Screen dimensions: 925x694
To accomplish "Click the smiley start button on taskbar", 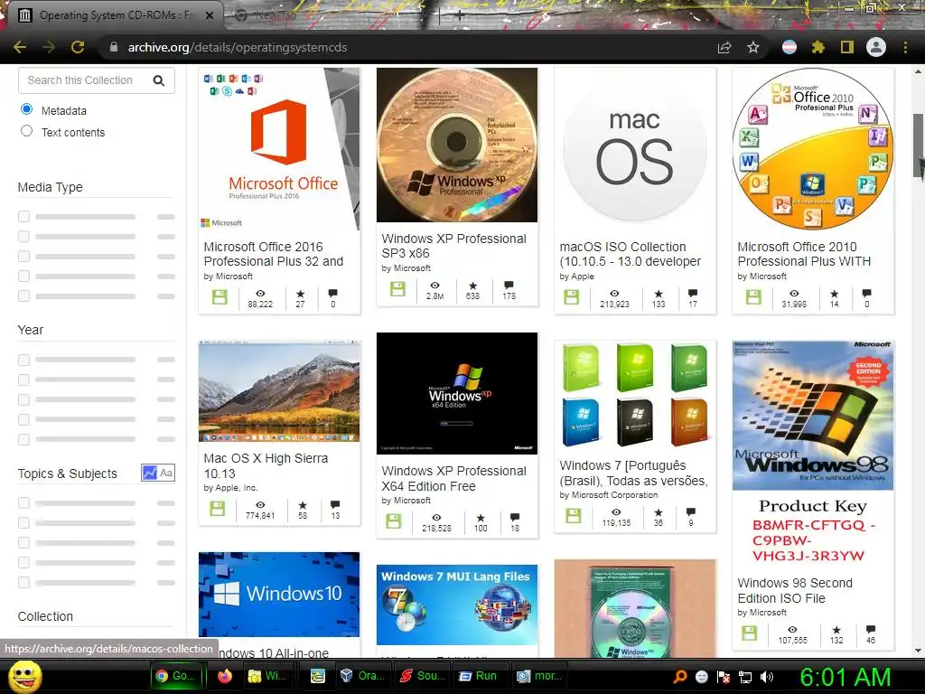I will [x=24, y=676].
